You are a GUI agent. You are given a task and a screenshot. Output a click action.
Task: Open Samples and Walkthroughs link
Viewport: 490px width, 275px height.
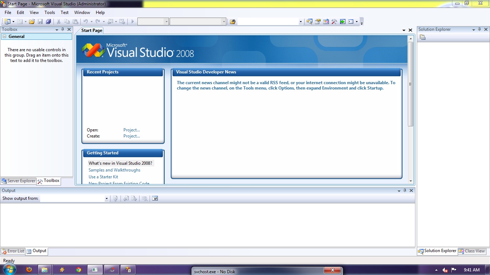[114, 170]
